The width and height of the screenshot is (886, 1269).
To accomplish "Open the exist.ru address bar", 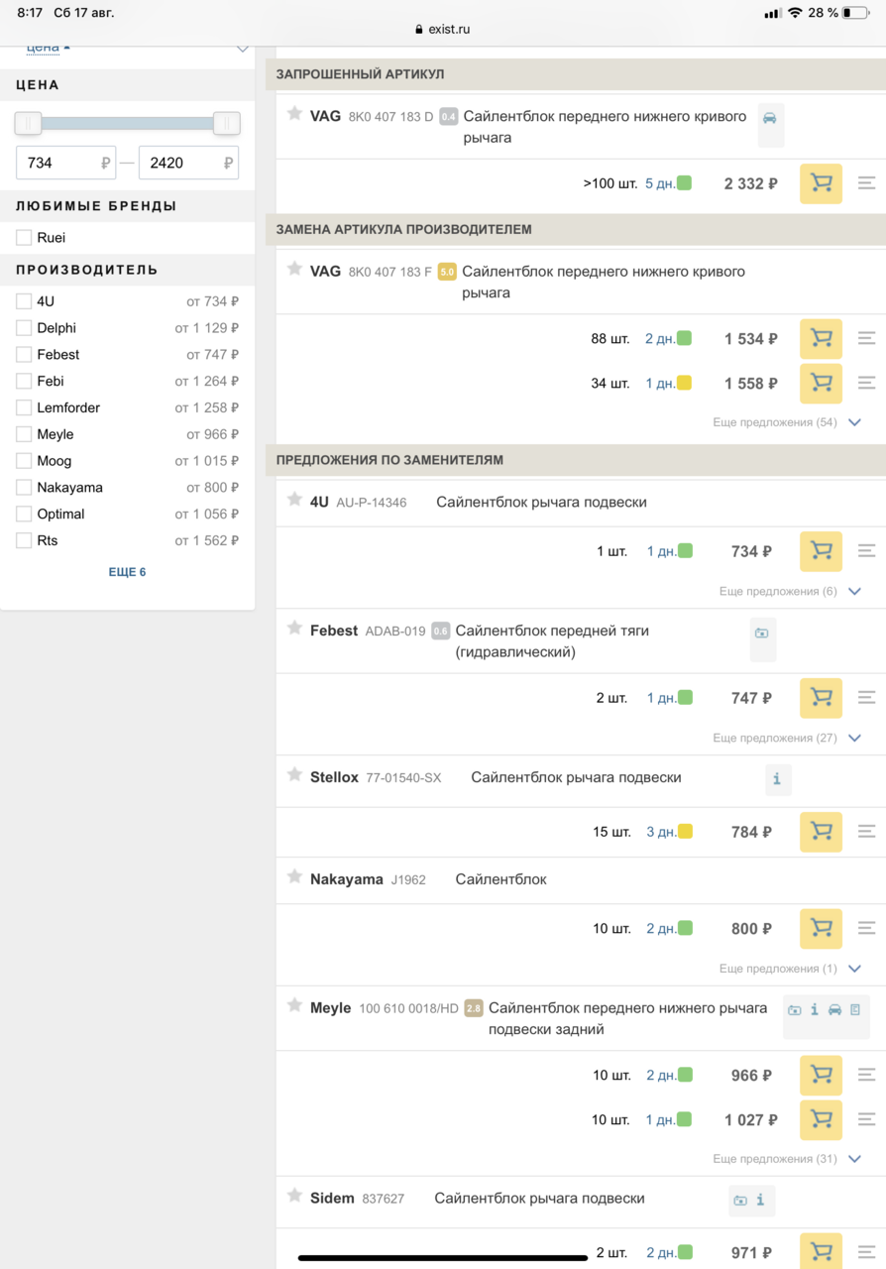I will 443,30.
